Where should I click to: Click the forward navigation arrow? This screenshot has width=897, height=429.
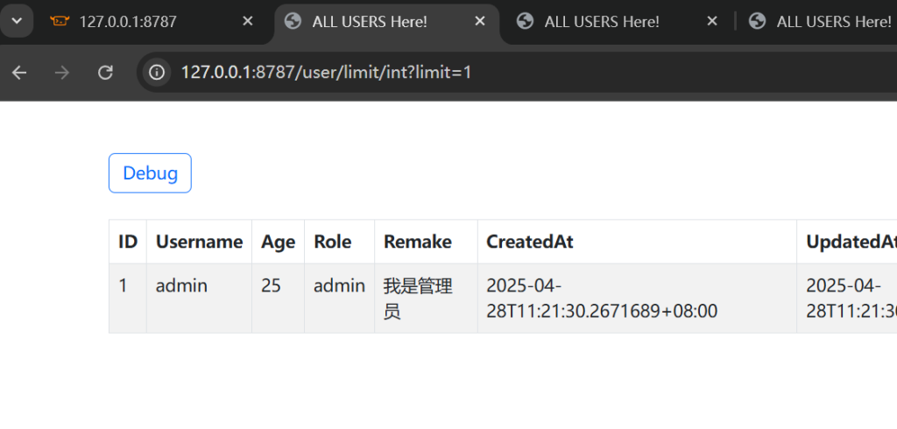[62, 73]
